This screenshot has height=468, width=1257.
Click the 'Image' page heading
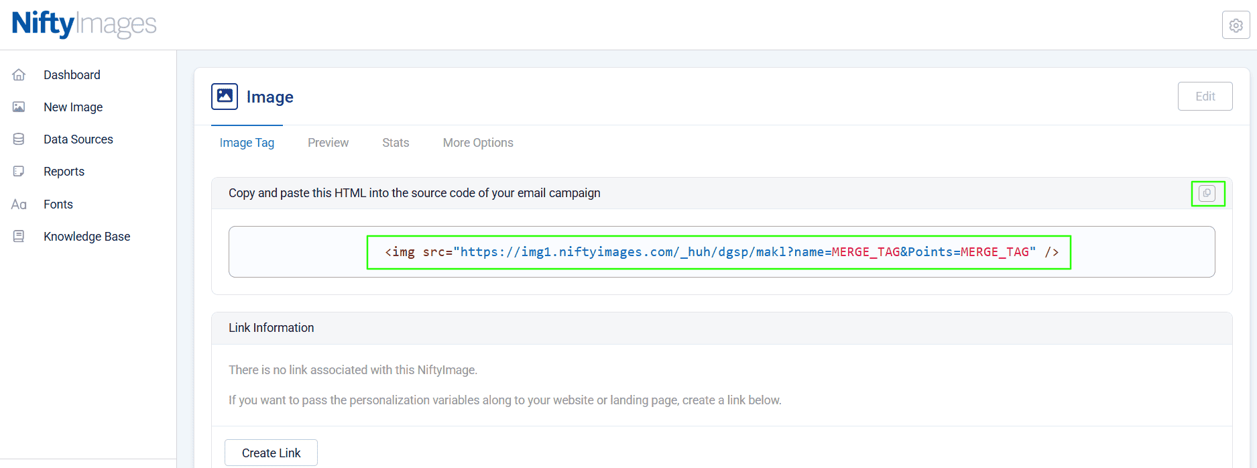[270, 97]
